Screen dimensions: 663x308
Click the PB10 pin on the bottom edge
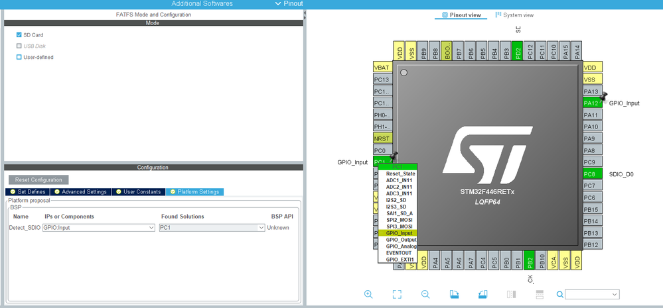[542, 260]
